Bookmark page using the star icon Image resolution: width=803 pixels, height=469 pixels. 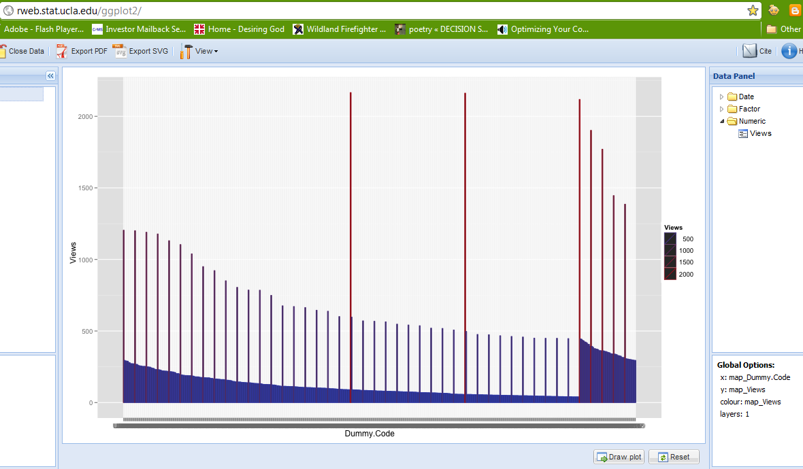tap(753, 10)
